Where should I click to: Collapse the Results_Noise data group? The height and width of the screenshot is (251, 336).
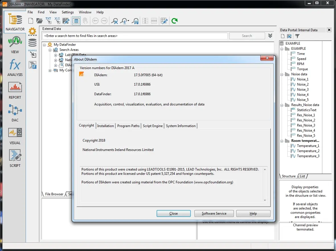point(282,105)
